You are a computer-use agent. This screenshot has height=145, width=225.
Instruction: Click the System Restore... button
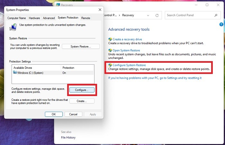[81, 46]
